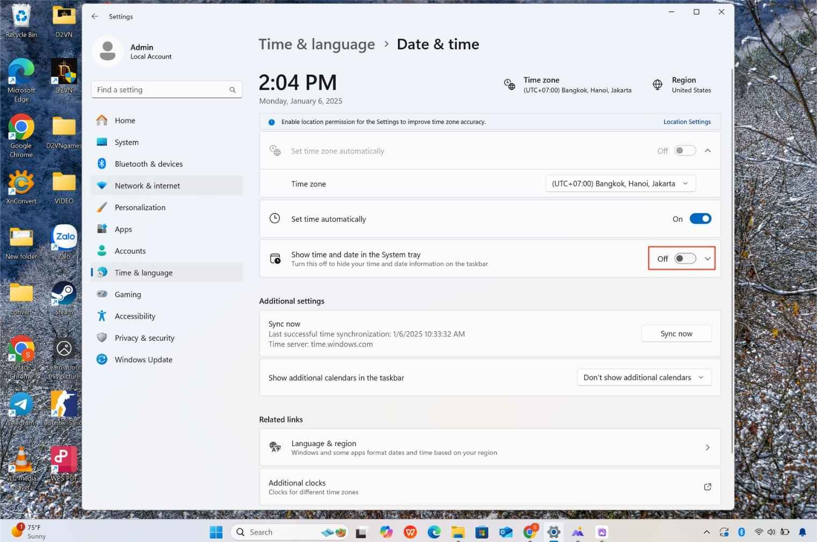Screen dimensions: 817x542
Task: Open Personalization settings
Action: pos(140,207)
